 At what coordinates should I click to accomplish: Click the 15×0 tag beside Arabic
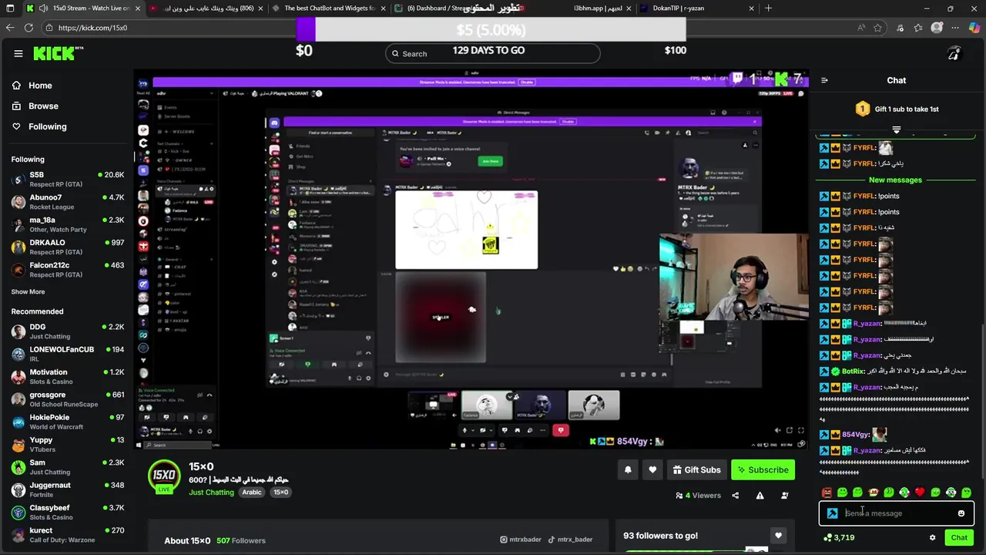[280, 493]
